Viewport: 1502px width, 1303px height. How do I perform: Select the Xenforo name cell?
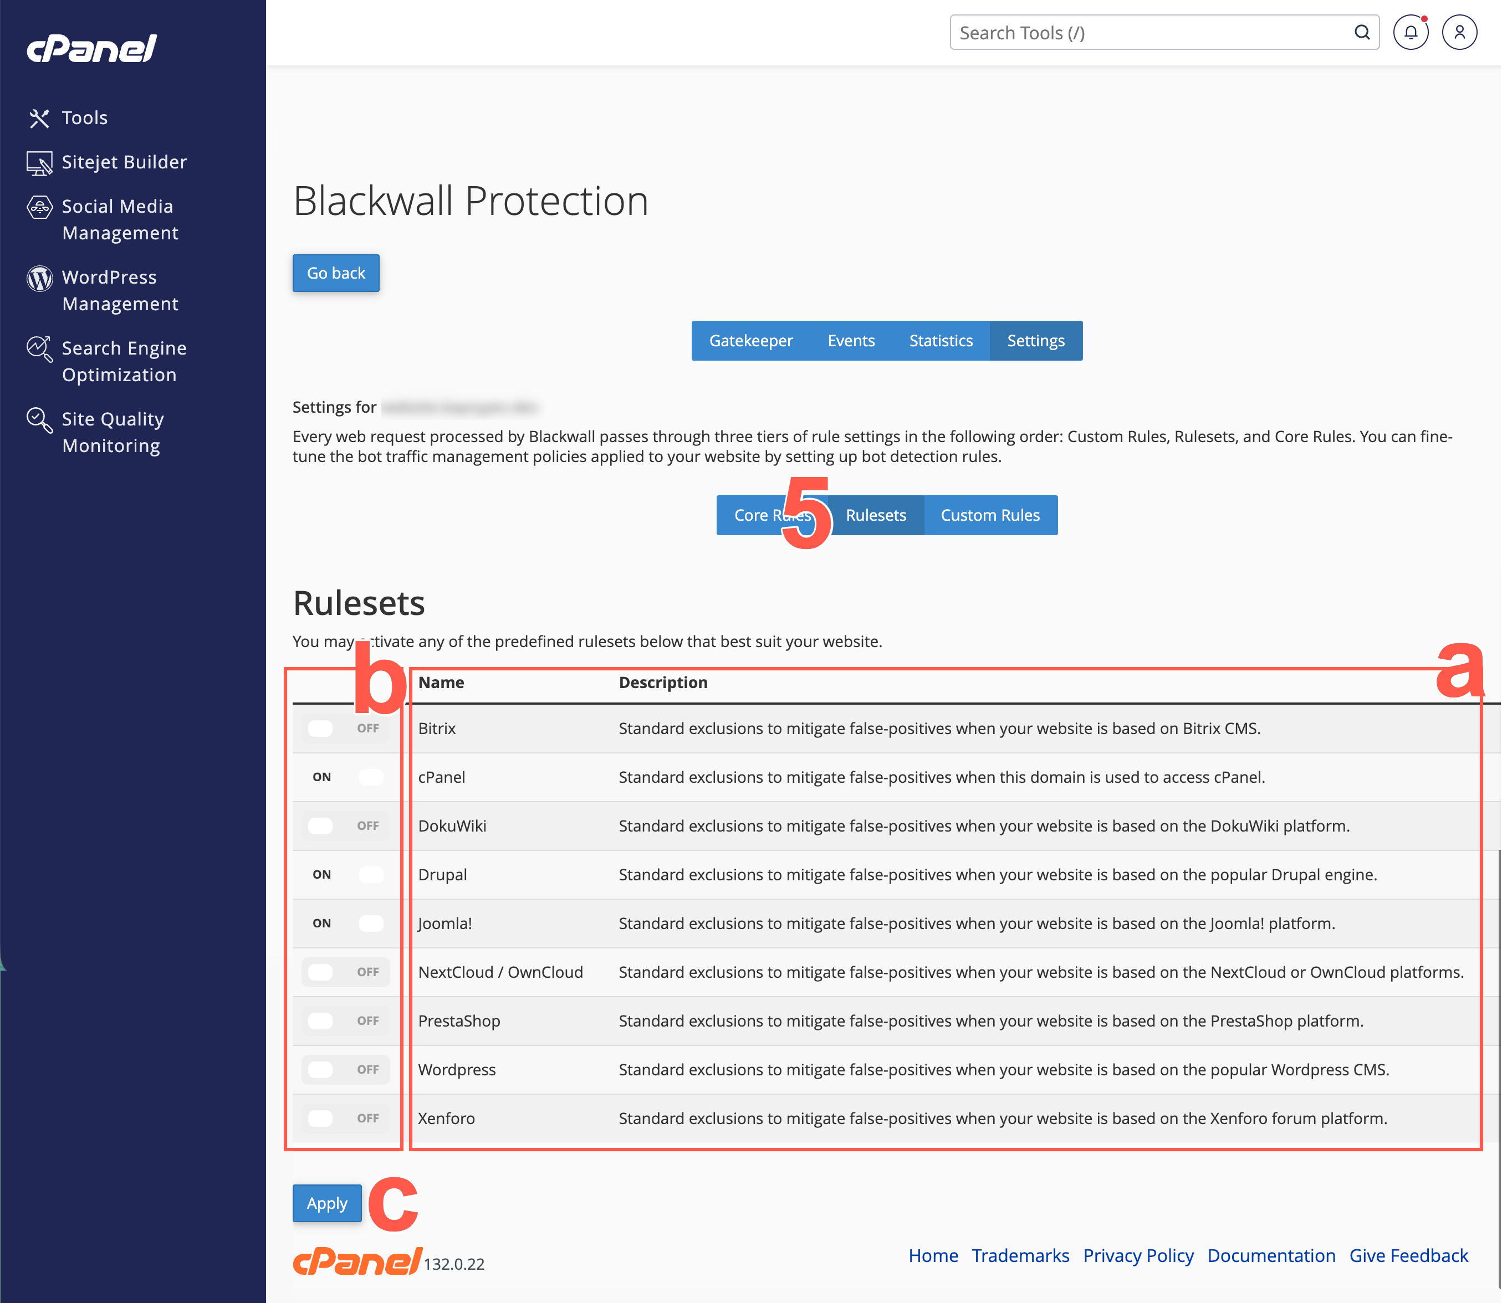(447, 1119)
